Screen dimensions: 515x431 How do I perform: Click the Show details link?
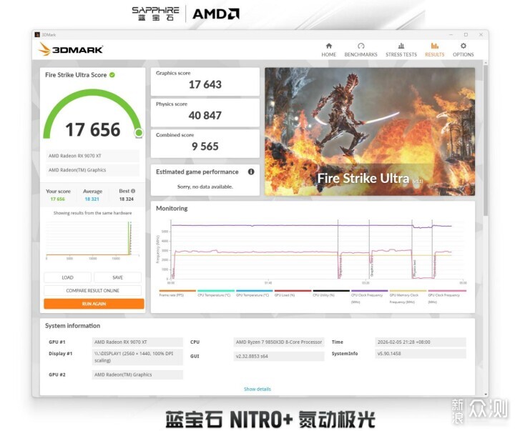point(257,389)
